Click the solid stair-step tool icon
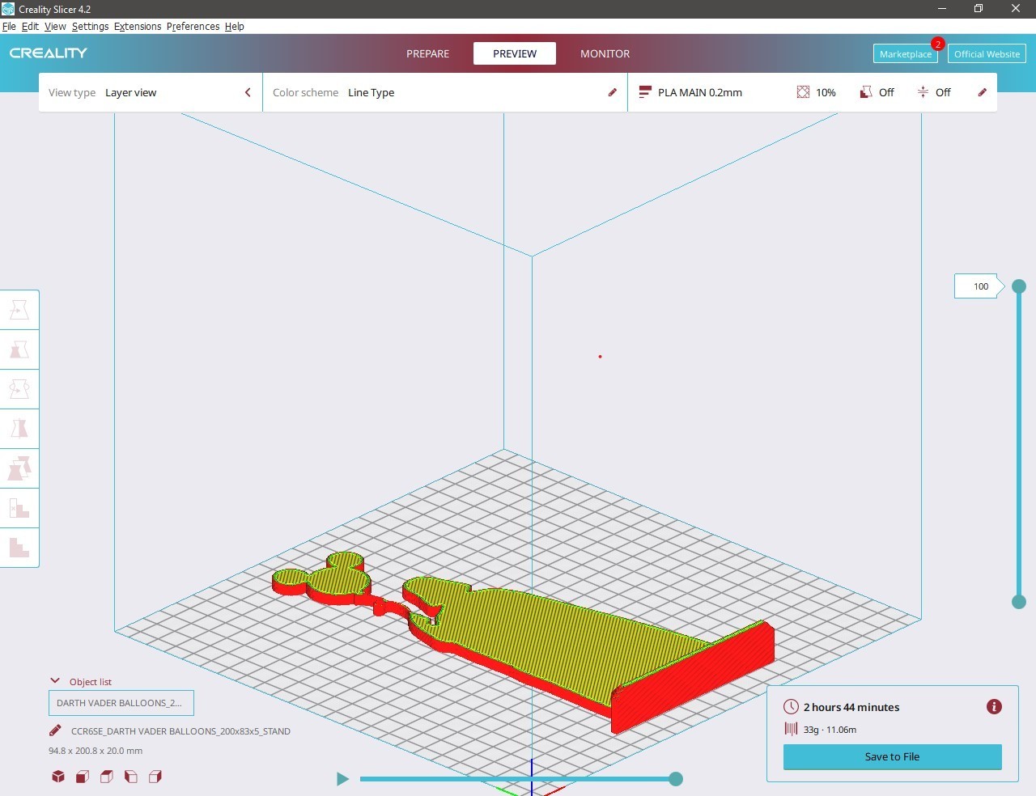Viewport: 1036px width, 796px height. 19,548
